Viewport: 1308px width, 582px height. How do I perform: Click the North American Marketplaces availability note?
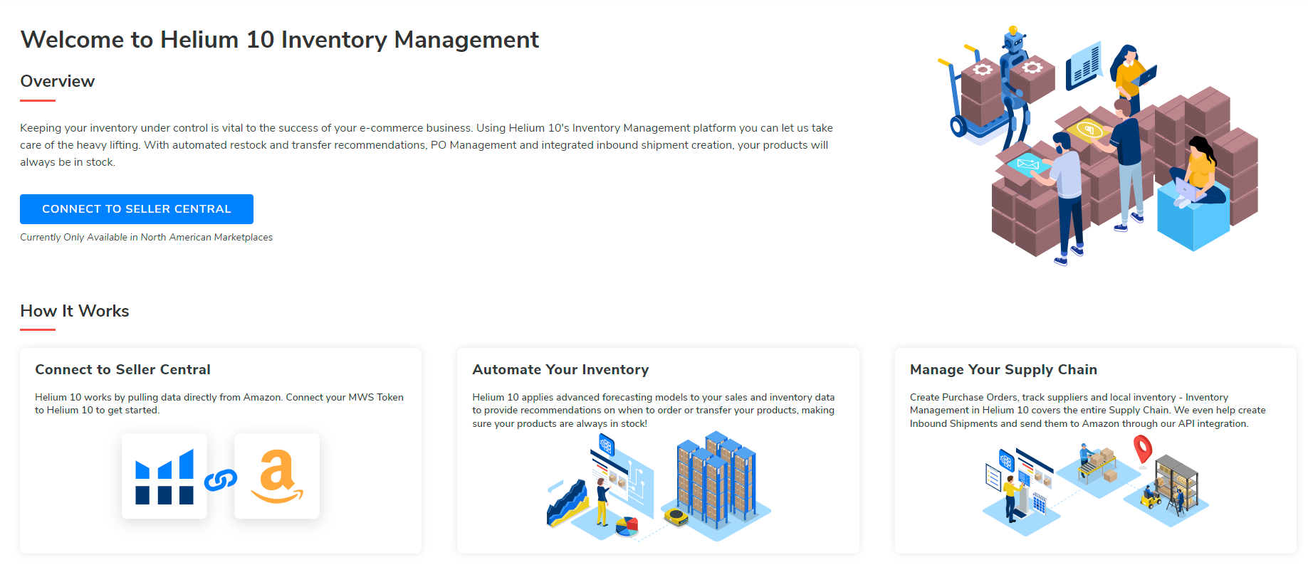146,237
